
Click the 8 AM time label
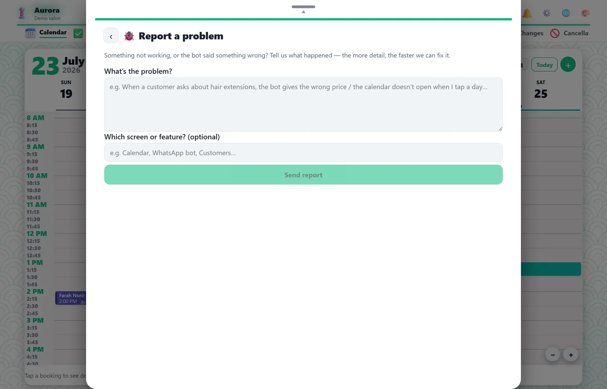tap(35, 118)
